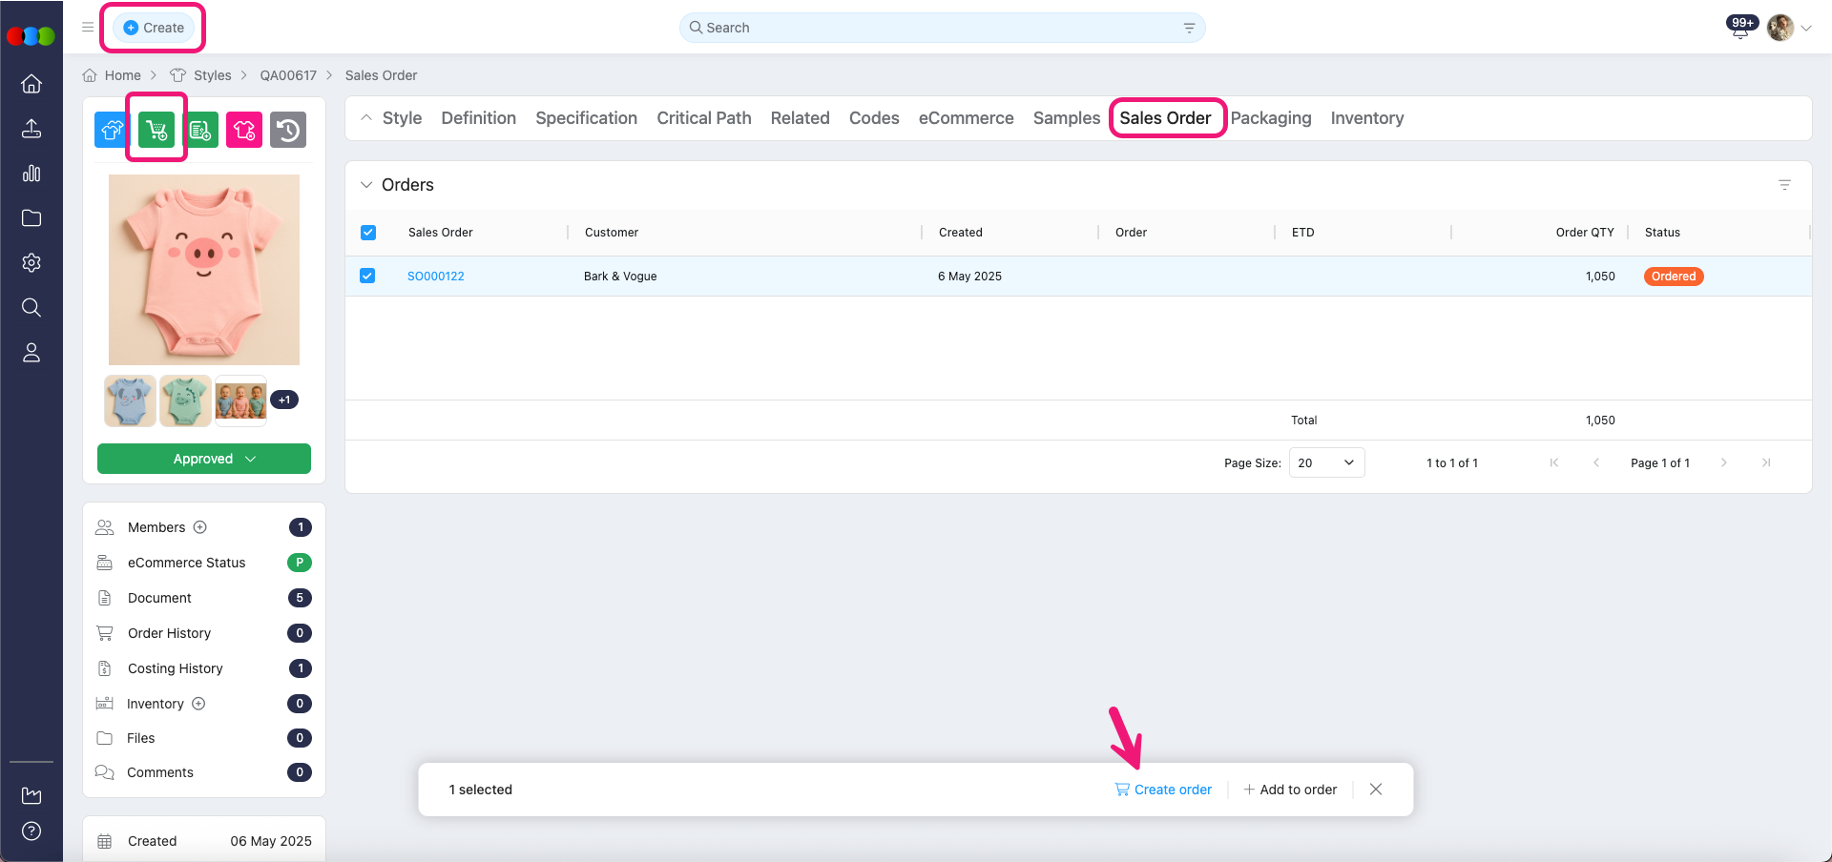Click the add member plus icon
Viewport: 1832px width, 862px height.
(200, 527)
